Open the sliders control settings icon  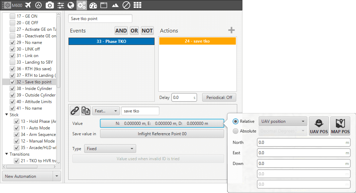61,5
